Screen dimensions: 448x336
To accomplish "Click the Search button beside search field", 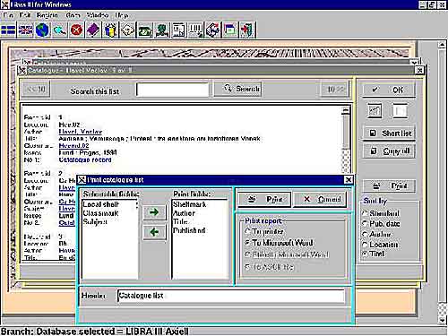I will [x=237, y=89].
